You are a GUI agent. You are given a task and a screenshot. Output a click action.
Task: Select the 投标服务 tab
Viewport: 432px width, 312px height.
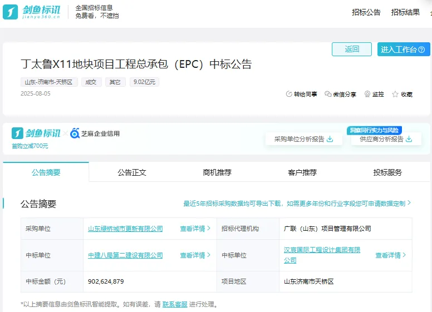[x=387, y=172]
